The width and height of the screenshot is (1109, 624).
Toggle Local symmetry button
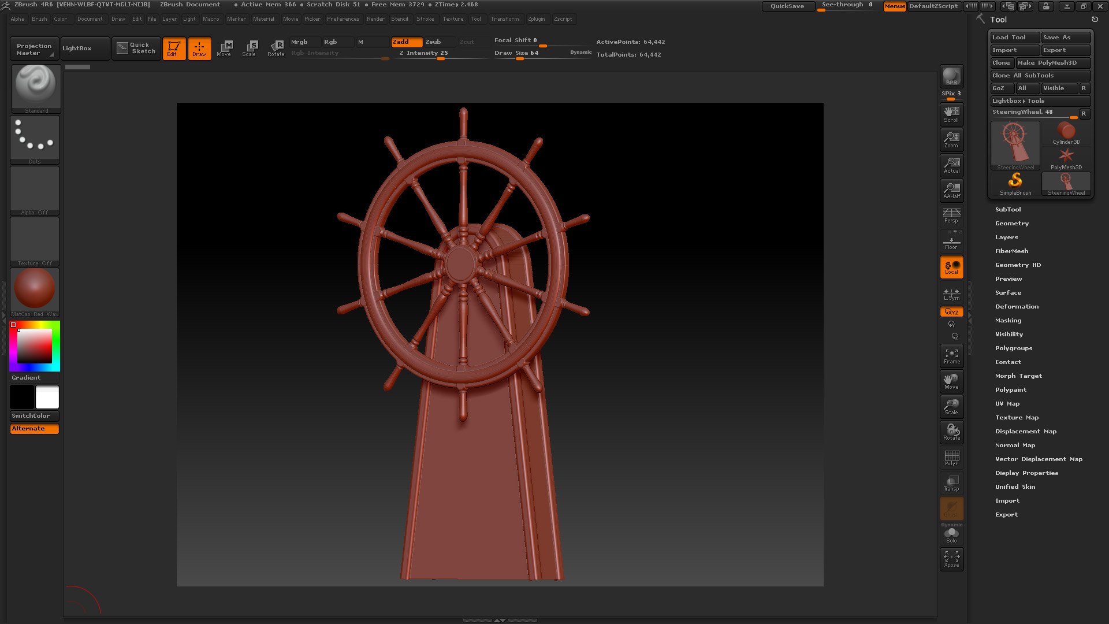pos(951,267)
